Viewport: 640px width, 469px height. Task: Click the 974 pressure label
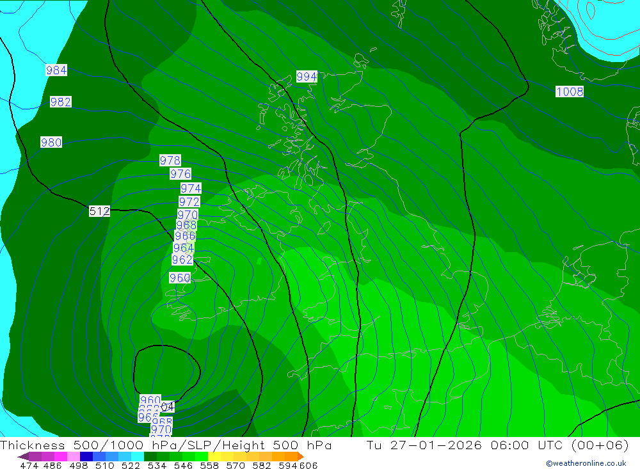tap(191, 188)
